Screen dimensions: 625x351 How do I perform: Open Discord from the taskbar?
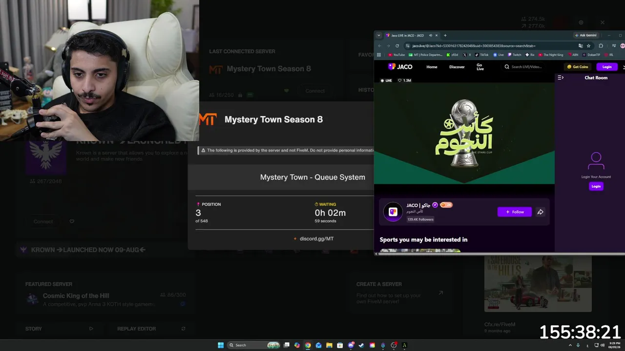point(351,345)
